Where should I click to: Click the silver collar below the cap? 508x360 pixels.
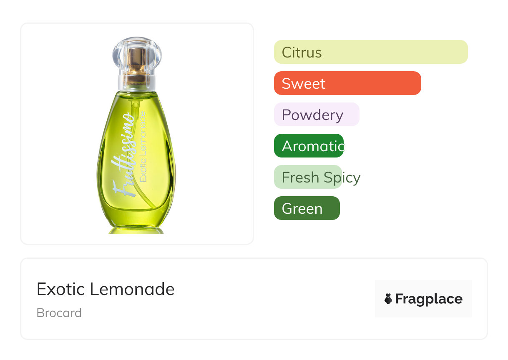coord(137,81)
